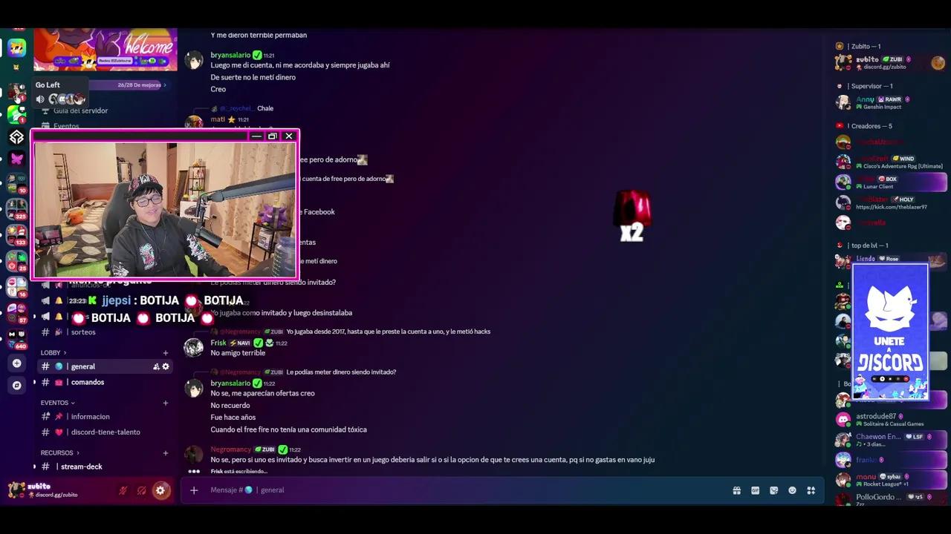The width and height of the screenshot is (951, 534).
Task: Open edit channel gear on general channel
Action: (166, 366)
